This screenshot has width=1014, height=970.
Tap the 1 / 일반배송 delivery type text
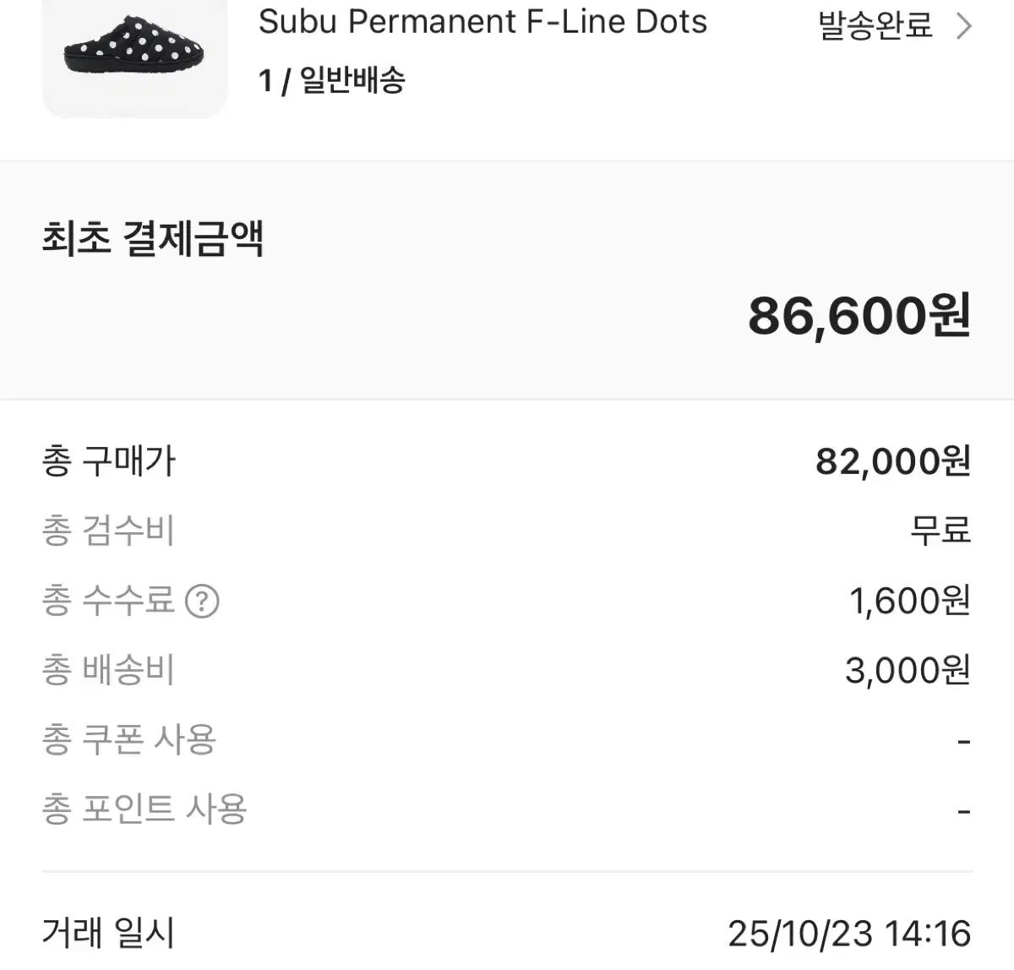332,81
